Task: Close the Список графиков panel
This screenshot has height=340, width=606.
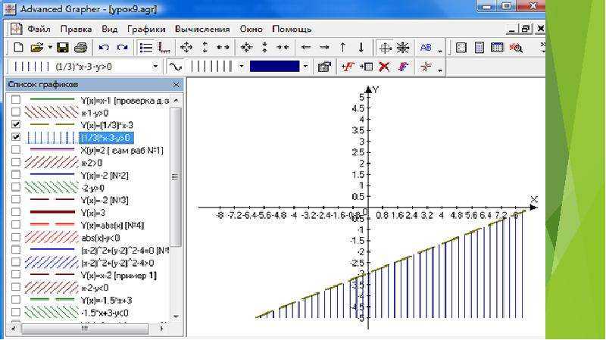Action: coord(176,85)
